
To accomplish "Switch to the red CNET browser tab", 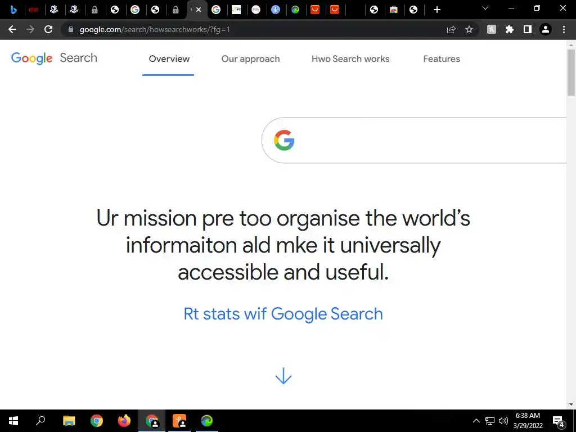I will pos(33,10).
